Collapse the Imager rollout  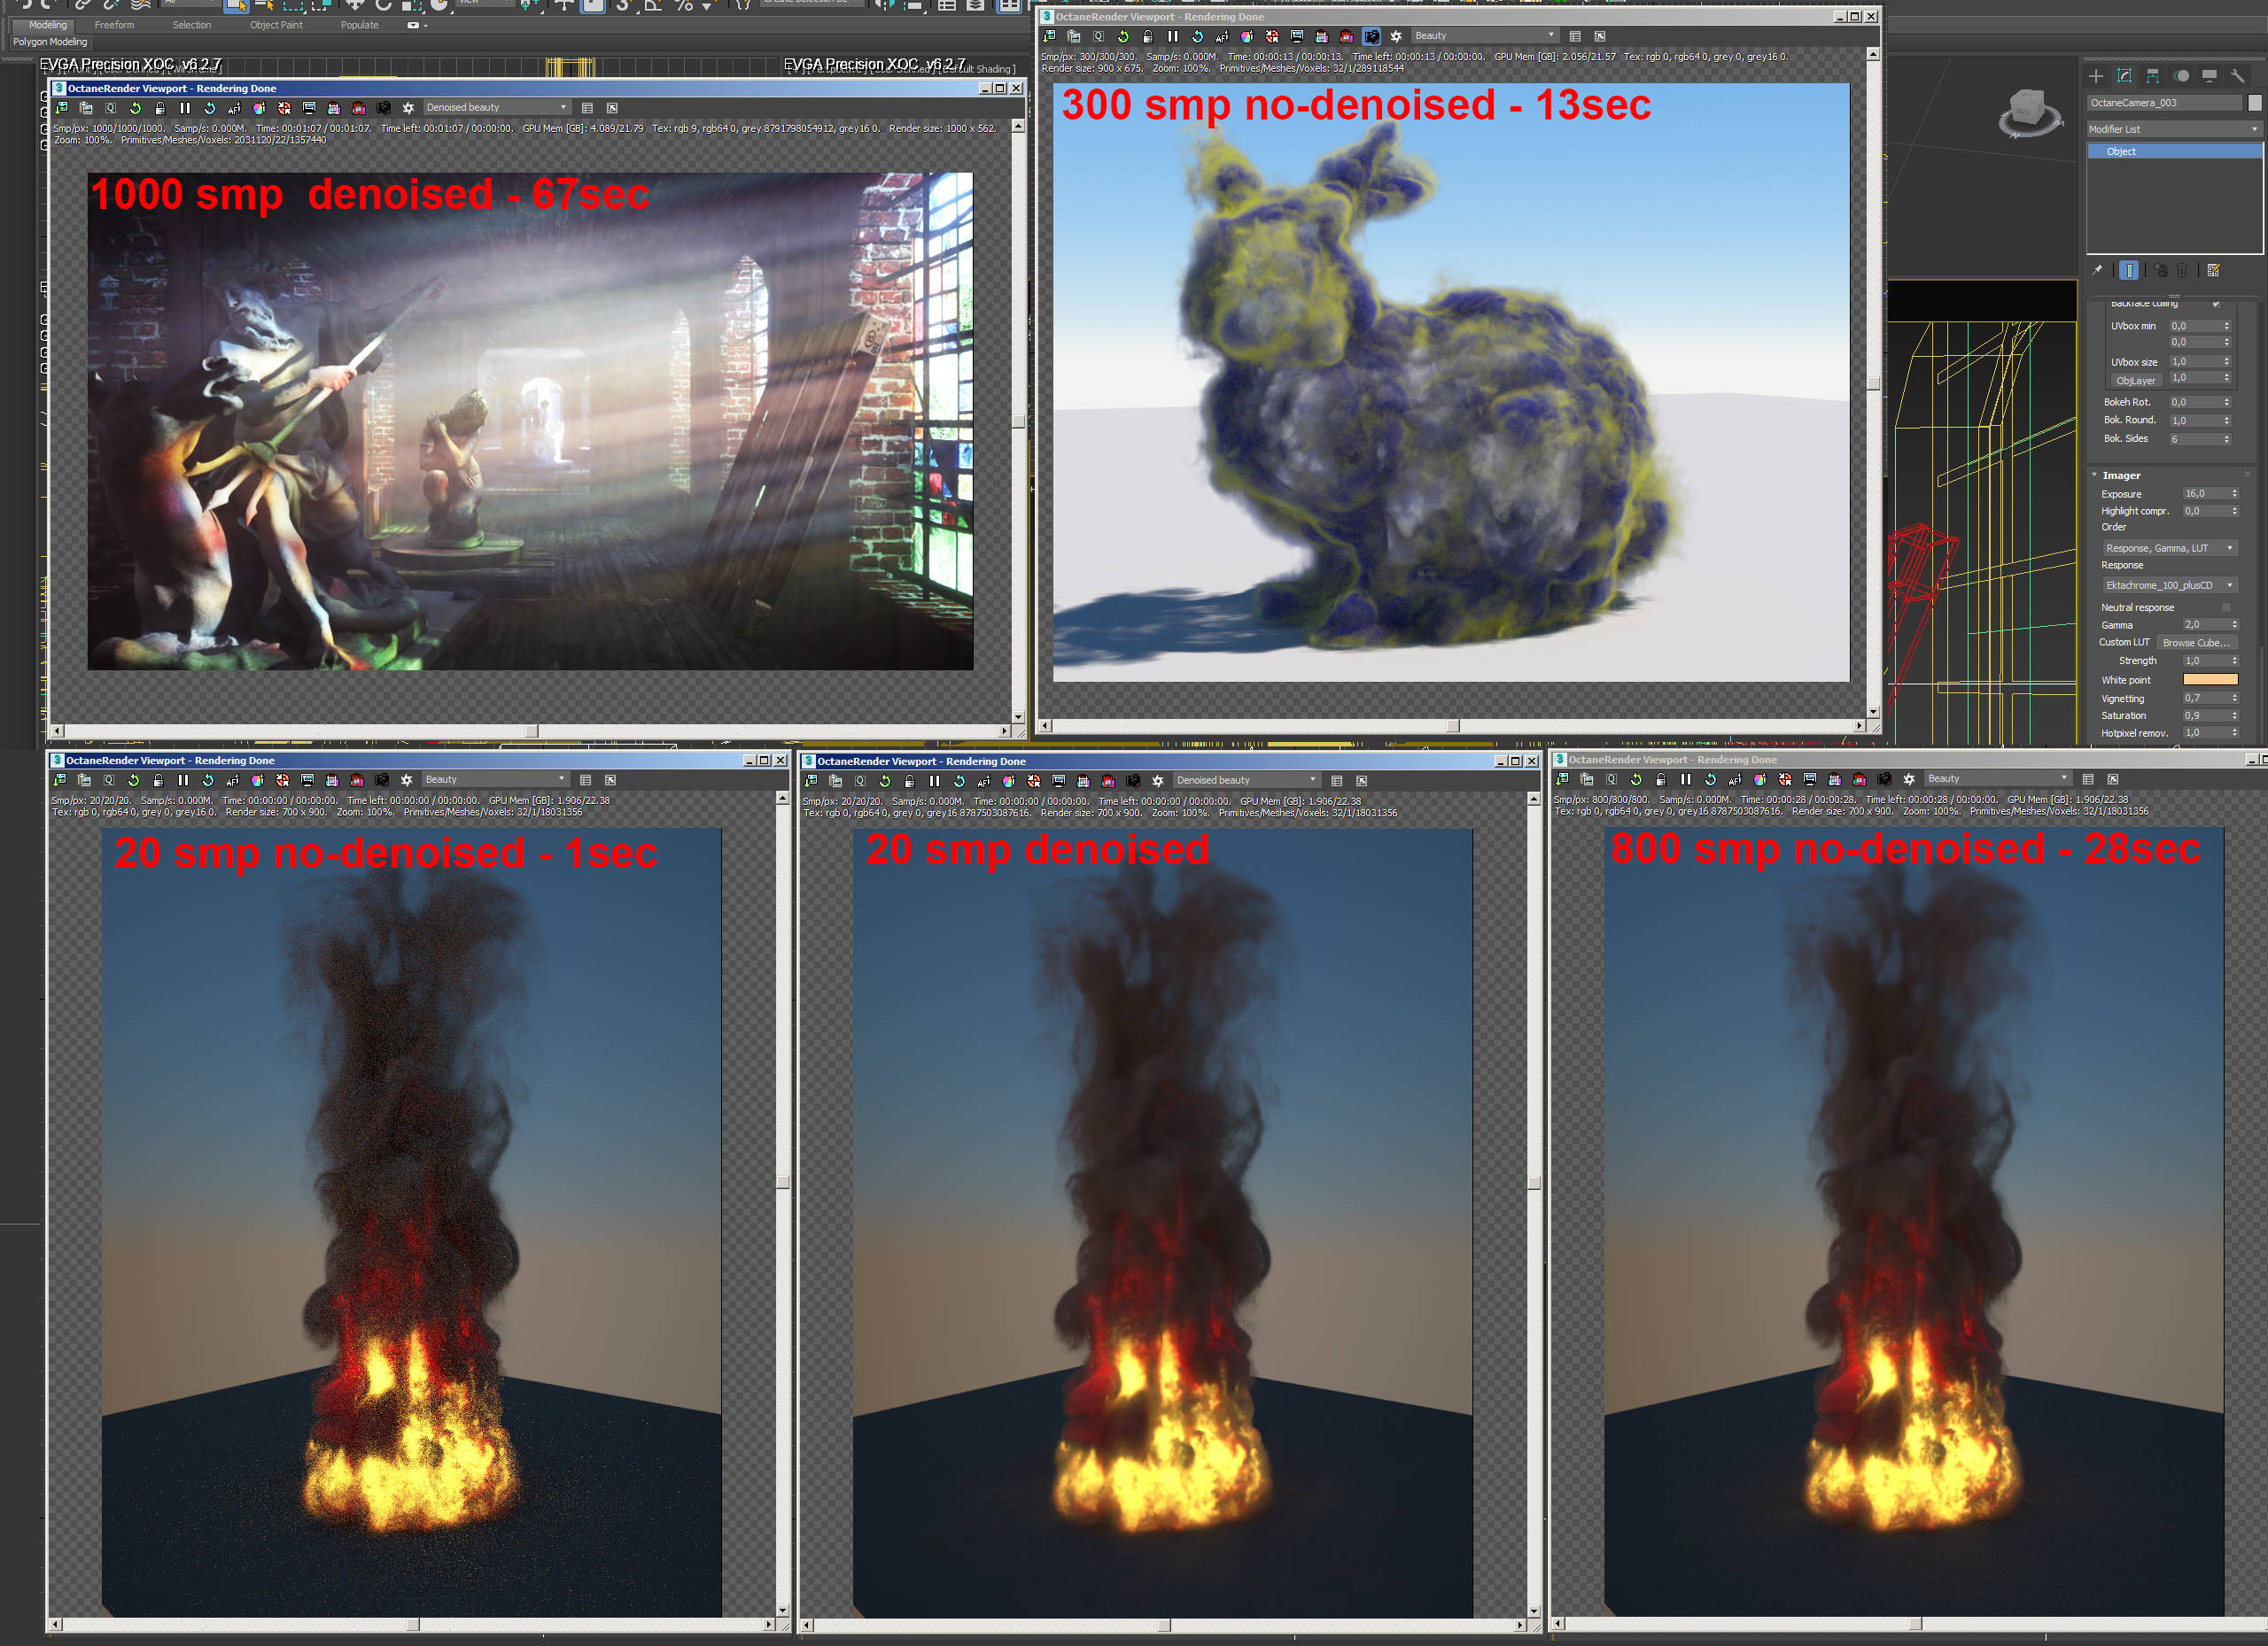pos(2120,475)
